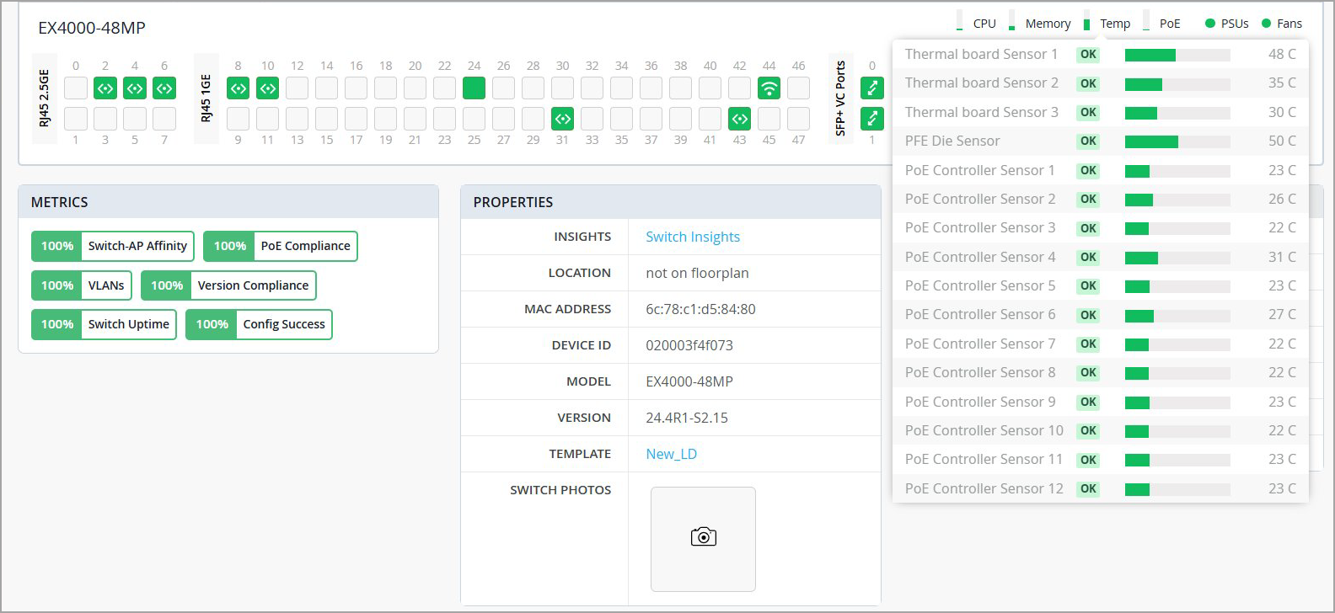Click the PoE Compliance metric badge
The image size is (1335, 613).
[281, 246]
